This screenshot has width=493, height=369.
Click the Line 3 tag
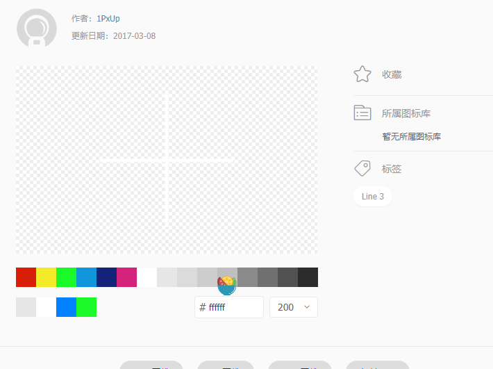pyautogui.click(x=373, y=196)
